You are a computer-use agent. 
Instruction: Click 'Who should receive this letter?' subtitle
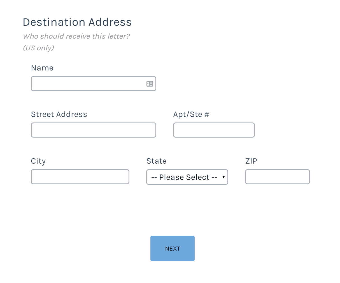coord(76,36)
